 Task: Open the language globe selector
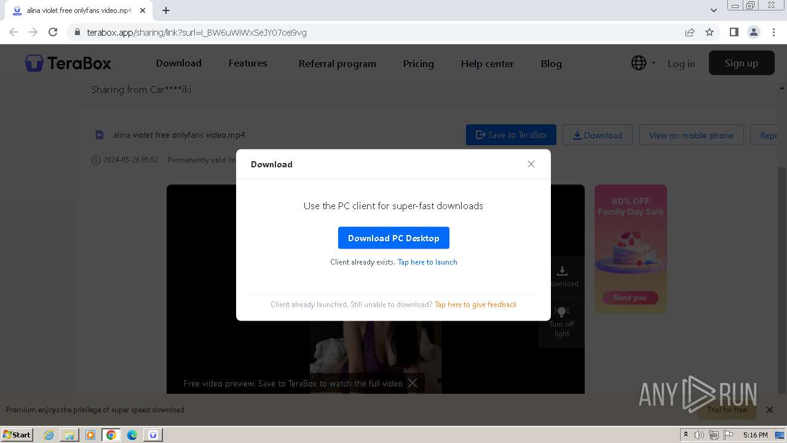coord(639,63)
